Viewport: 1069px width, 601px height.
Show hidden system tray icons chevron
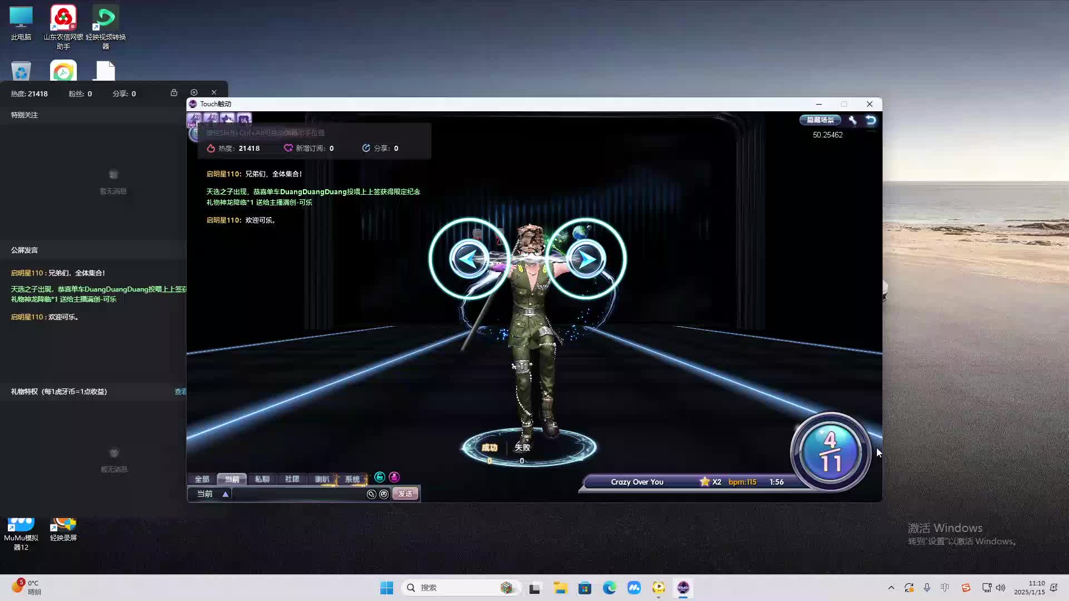891,588
